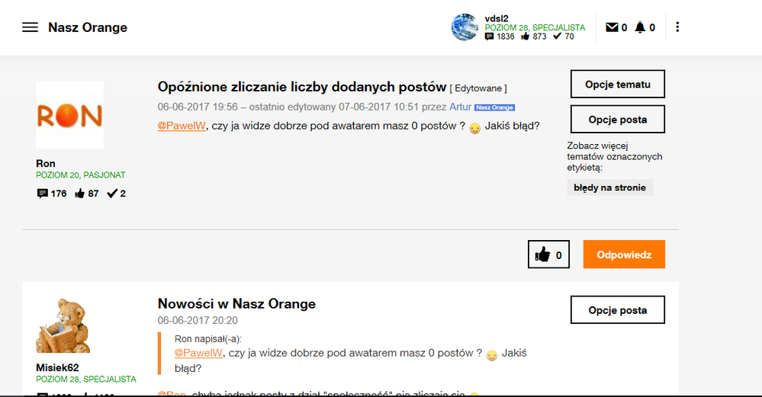Screen dimensions: 762x397
Task: Click vdsl2's posts count icon in header
Action: pyautogui.click(x=489, y=37)
